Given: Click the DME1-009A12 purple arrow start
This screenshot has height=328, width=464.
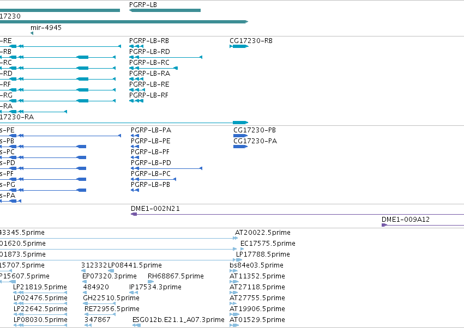Looking at the screenshot, I should (384, 225).
